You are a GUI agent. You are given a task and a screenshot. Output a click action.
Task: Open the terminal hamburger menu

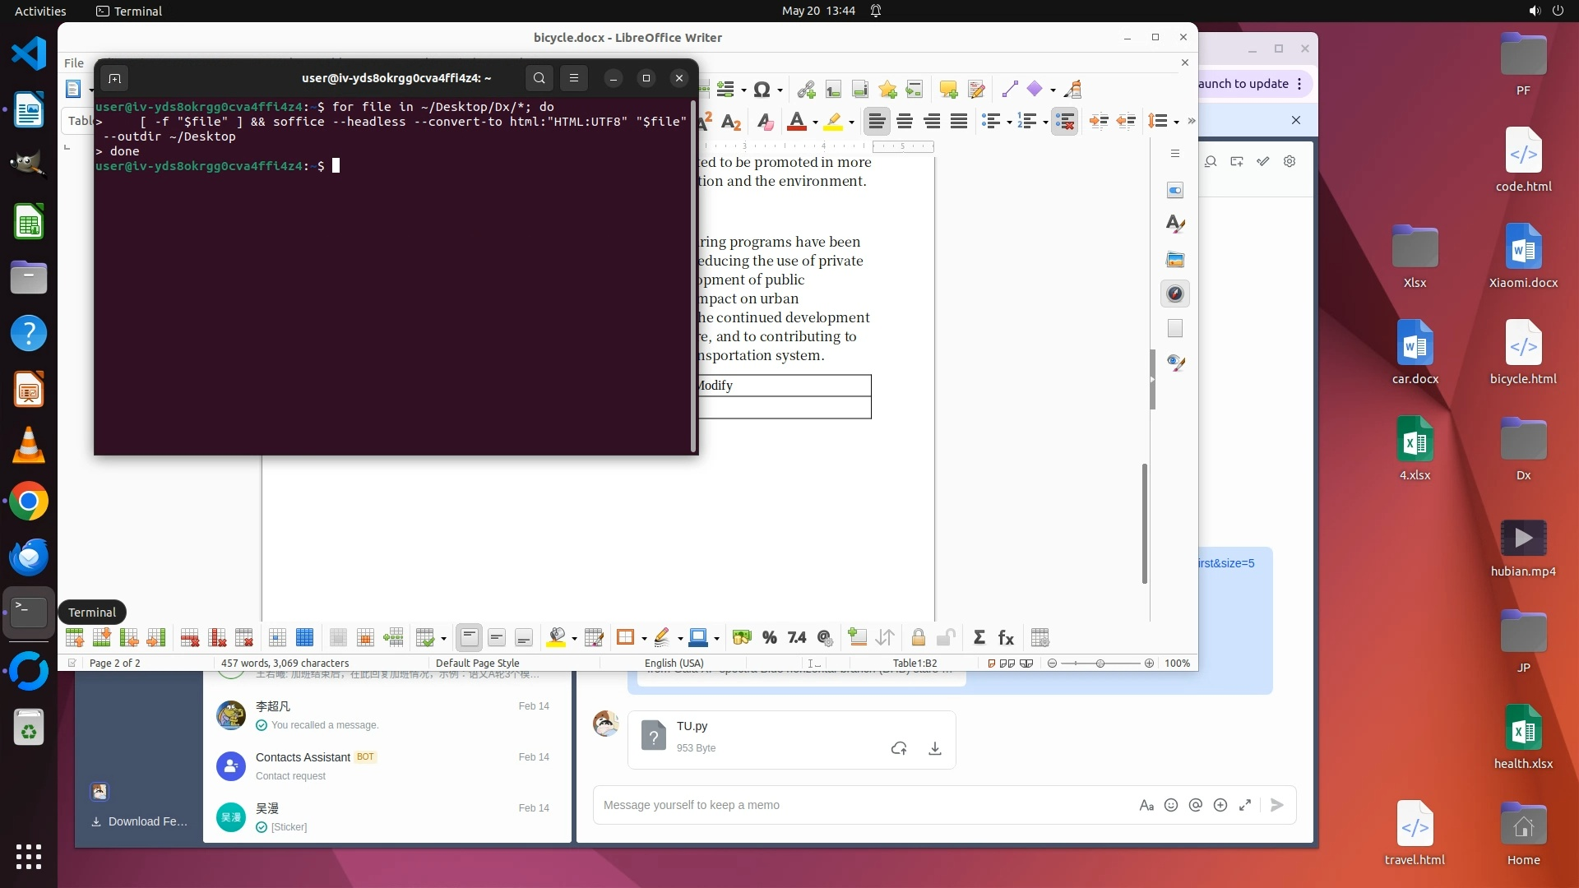click(x=574, y=78)
